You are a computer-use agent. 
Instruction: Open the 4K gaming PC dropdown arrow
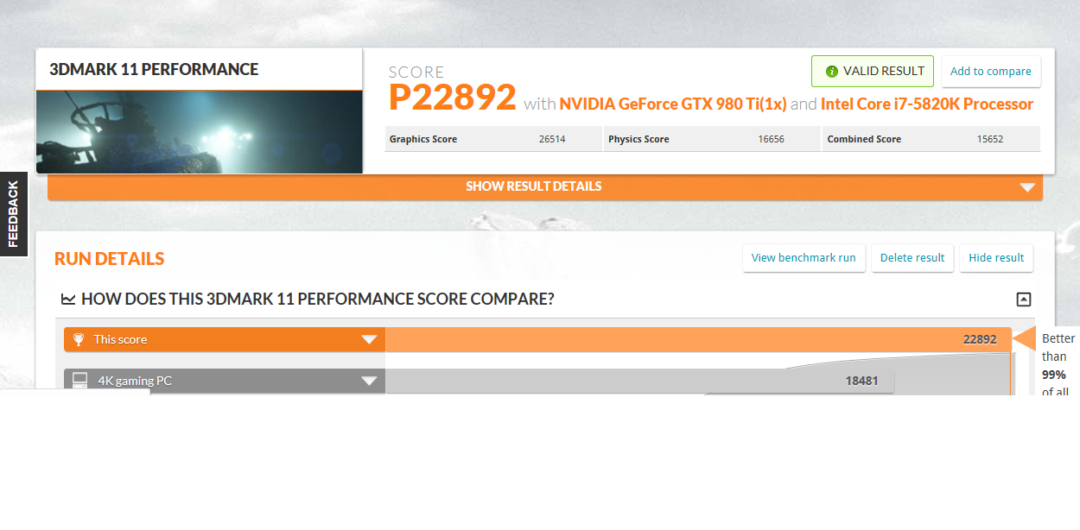tap(369, 381)
